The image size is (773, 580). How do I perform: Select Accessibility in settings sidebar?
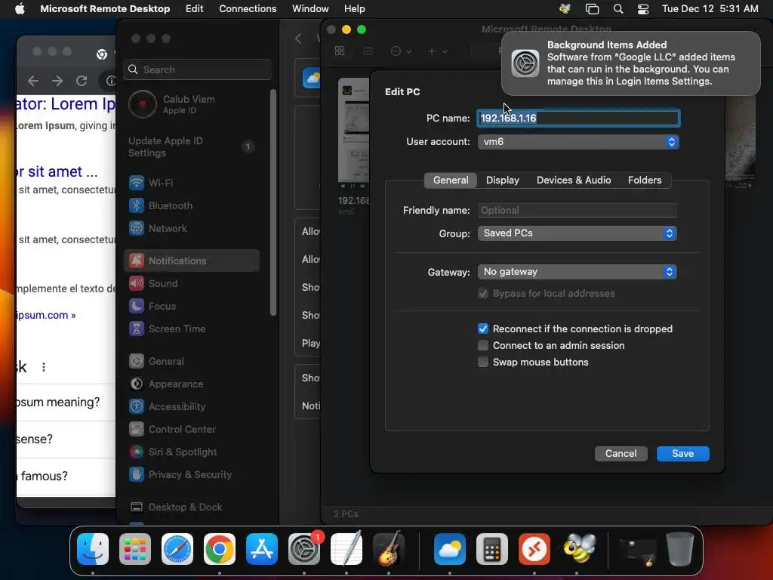192,407
